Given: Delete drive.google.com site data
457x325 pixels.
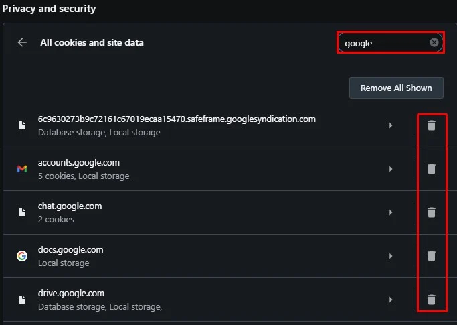Looking at the screenshot, I should click(x=432, y=300).
